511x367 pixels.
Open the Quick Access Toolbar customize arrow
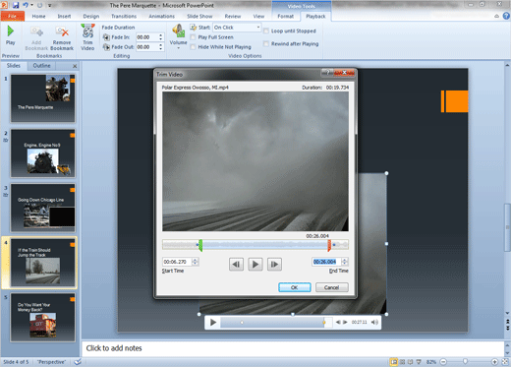pyautogui.click(x=50, y=5)
